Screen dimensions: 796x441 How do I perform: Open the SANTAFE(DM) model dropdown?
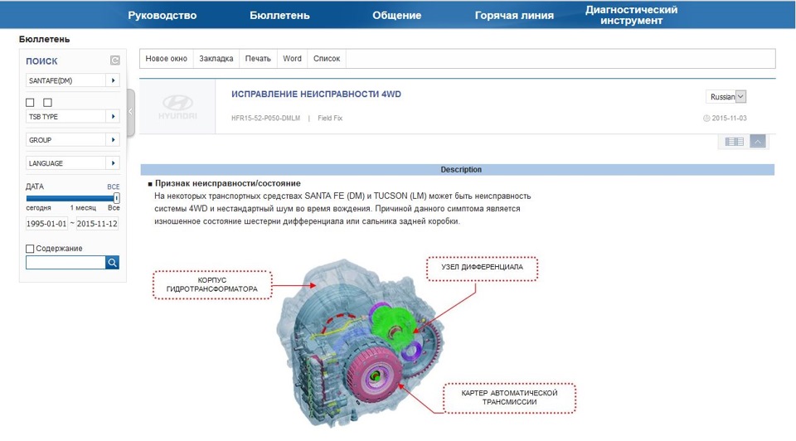(73, 80)
